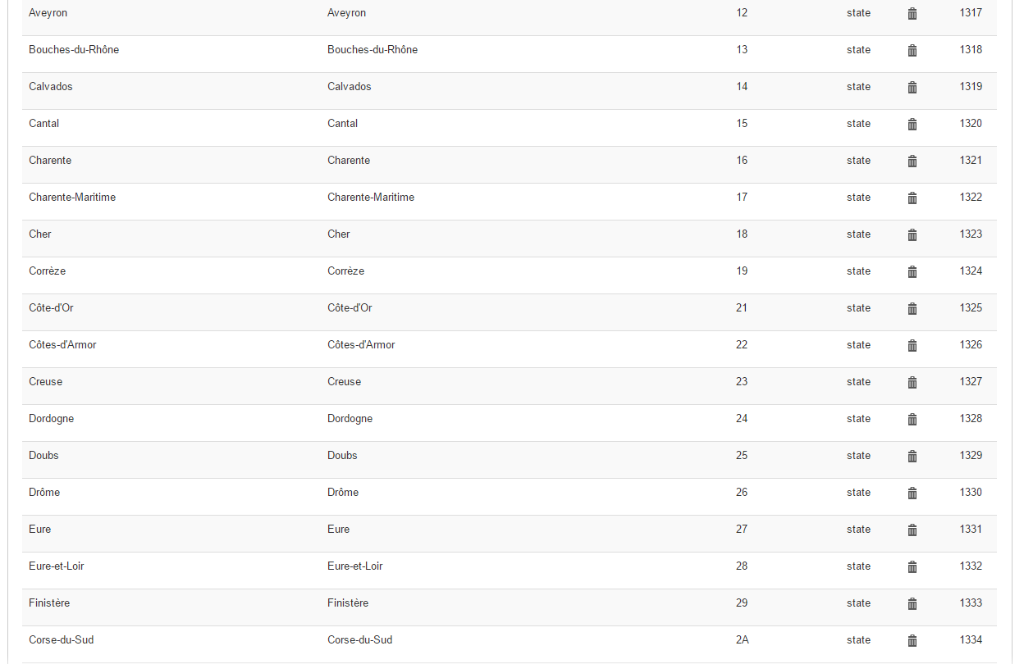Image resolution: width=1024 pixels, height=664 pixels.
Task: Click trash icon in the Dordogne row
Action: coord(912,420)
